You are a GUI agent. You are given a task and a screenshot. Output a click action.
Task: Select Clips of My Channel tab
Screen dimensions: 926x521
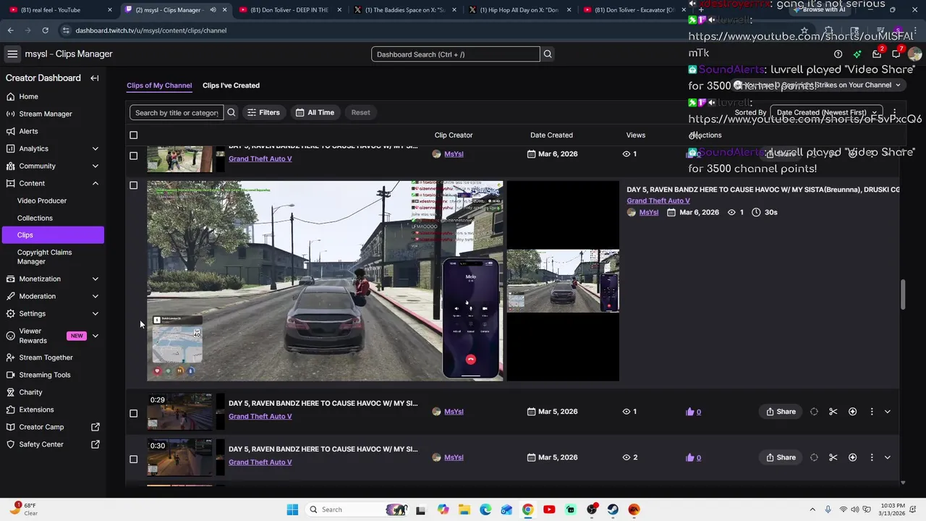[x=159, y=85]
